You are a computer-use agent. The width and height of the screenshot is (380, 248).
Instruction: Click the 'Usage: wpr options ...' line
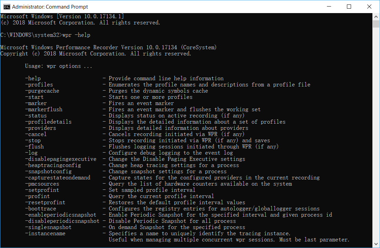tap(59, 66)
